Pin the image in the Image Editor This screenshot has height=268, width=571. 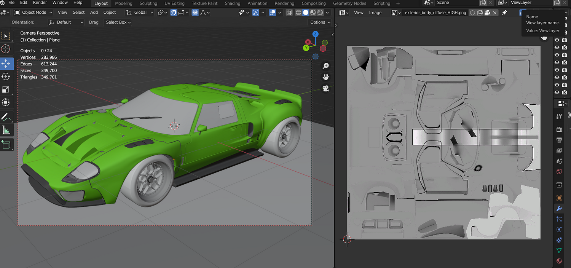point(504,13)
